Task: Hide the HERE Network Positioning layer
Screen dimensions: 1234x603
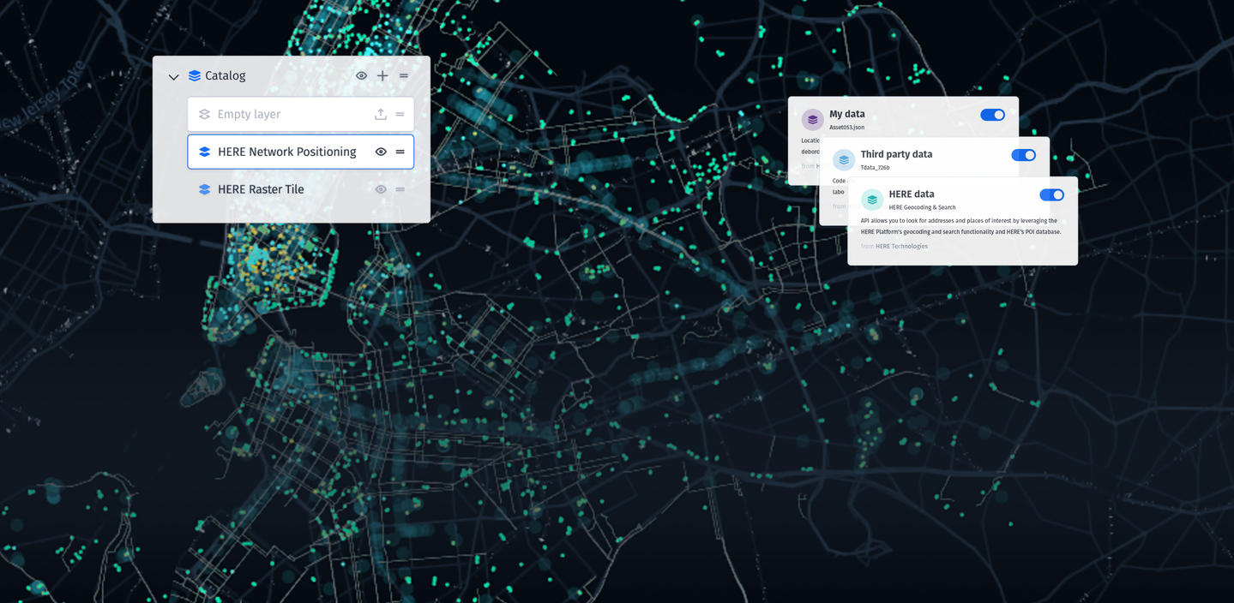Action: coord(381,152)
